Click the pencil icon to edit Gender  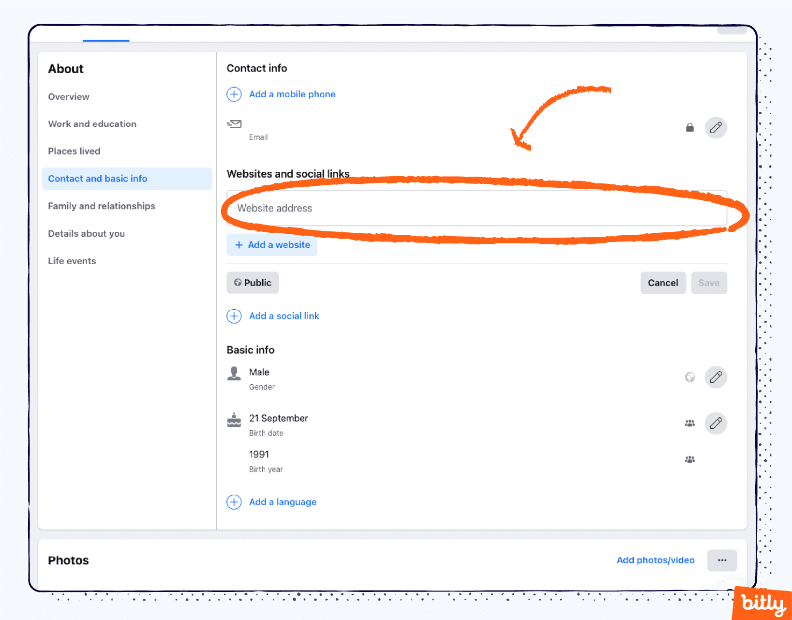(x=716, y=377)
